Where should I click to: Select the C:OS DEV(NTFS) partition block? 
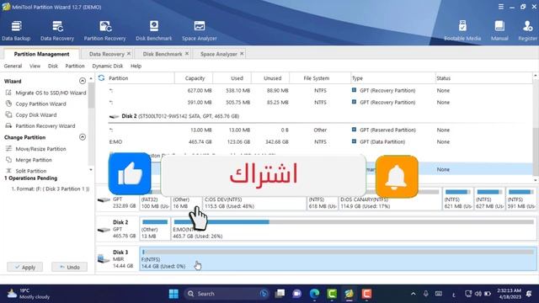click(254, 199)
